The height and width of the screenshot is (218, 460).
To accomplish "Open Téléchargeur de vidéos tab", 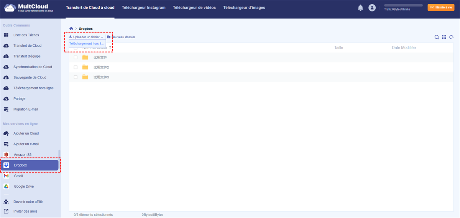I will (x=194, y=8).
